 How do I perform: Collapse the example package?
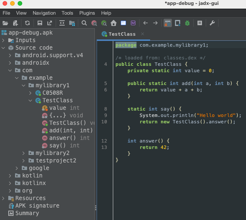click(17, 78)
